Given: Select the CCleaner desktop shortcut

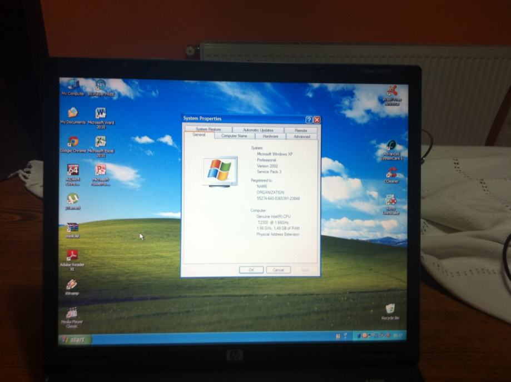Looking at the screenshot, I should tap(391, 175).
